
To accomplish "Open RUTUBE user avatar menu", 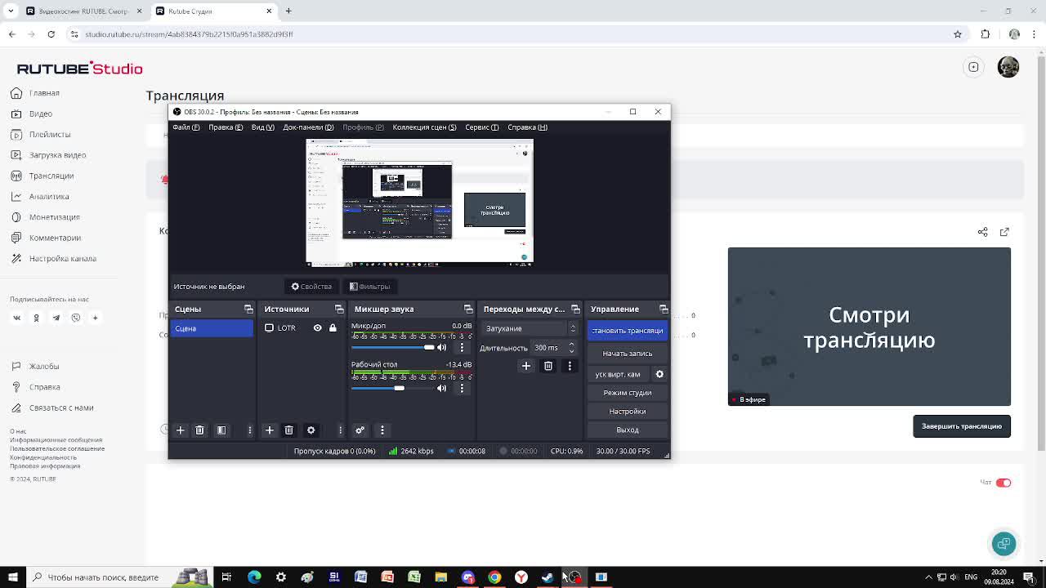I will click(1008, 67).
